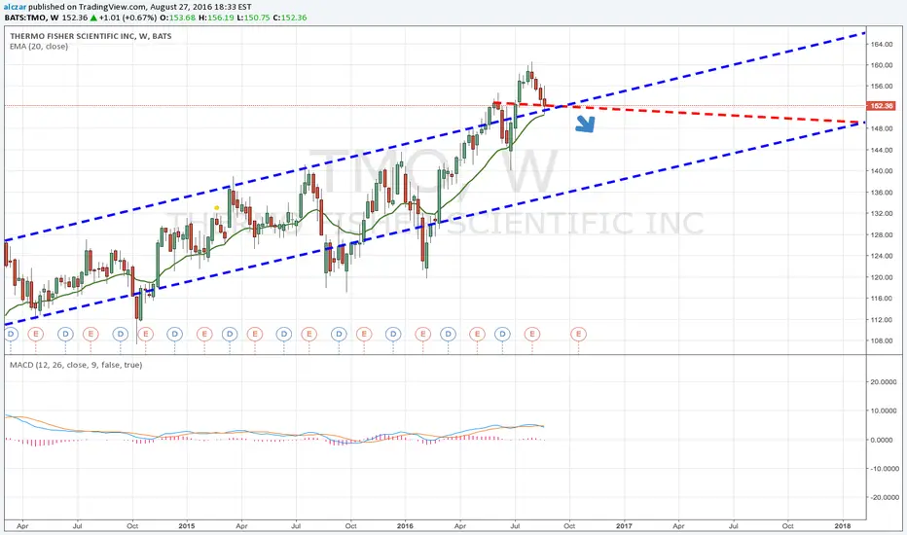907x535 pixels.
Task: Click the 112.00 price axis label
Action: pos(882,319)
